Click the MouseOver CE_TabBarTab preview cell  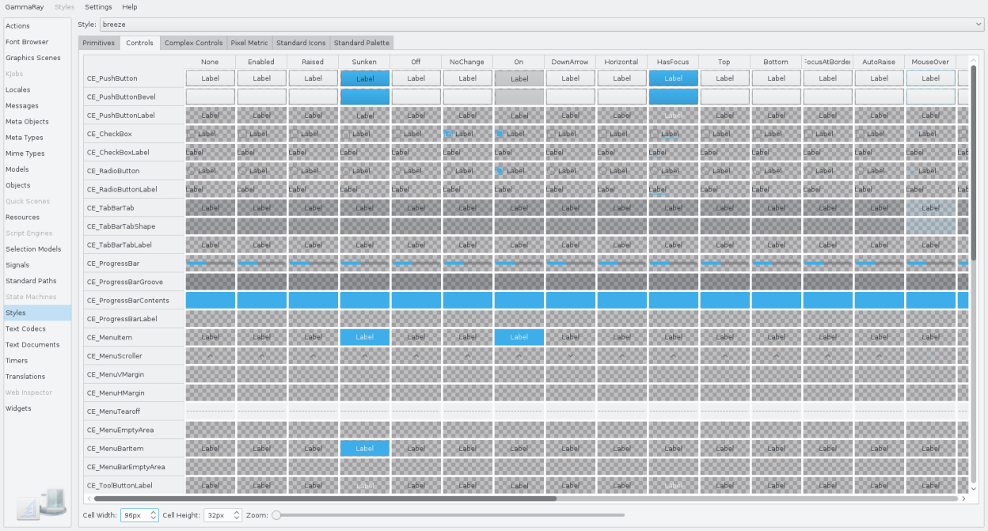pyautogui.click(x=930, y=208)
